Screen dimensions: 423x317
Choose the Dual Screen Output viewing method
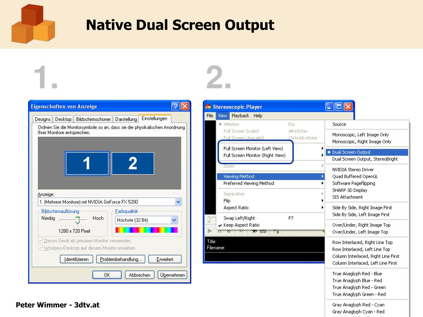pos(351,152)
